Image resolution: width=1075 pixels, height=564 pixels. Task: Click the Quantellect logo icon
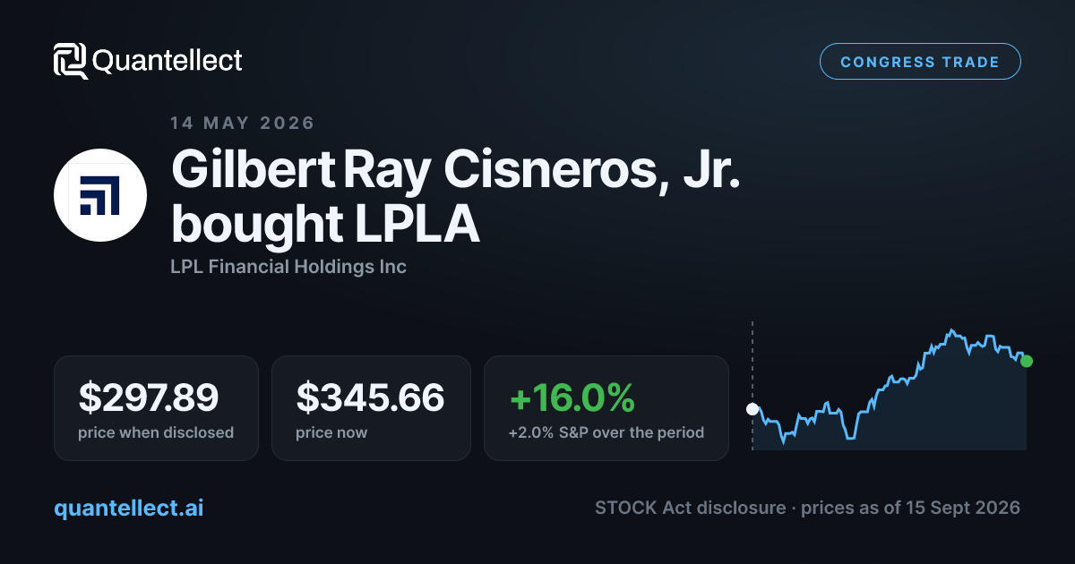[x=71, y=61]
